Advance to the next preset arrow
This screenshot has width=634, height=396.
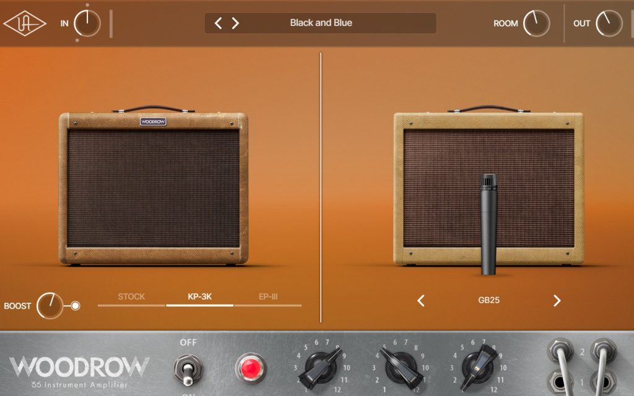pyautogui.click(x=235, y=24)
